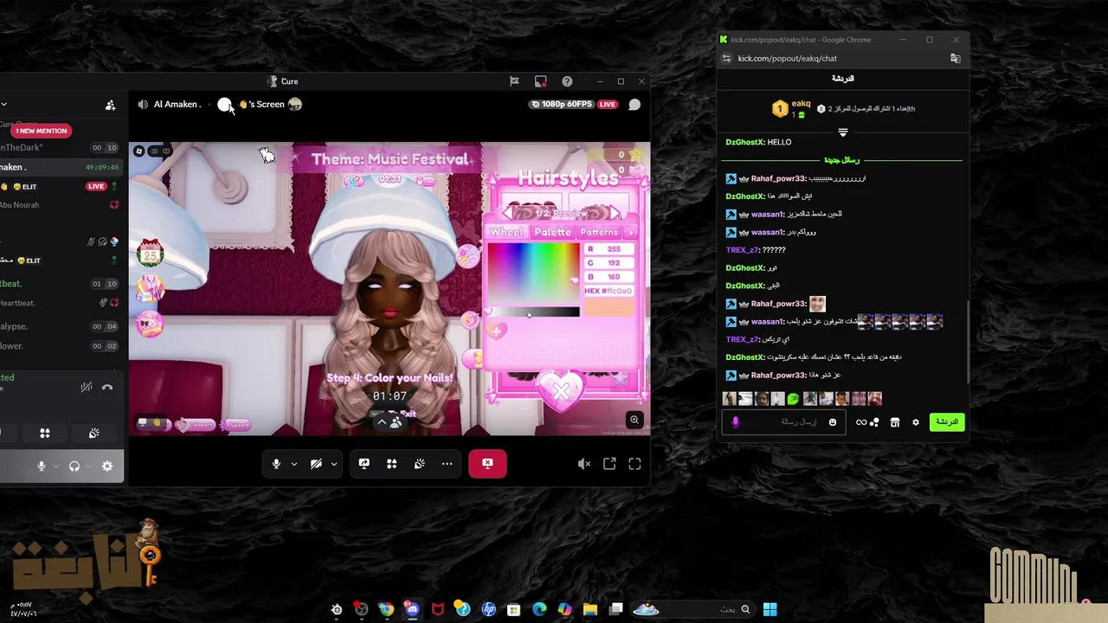Image resolution: width=1108 pixels, height=623 pixels.
Task: Open microphone options arrow in call controls
Action: tap(294, 464)
